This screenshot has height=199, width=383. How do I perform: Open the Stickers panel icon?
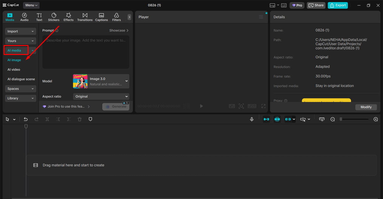click(54, 17)
